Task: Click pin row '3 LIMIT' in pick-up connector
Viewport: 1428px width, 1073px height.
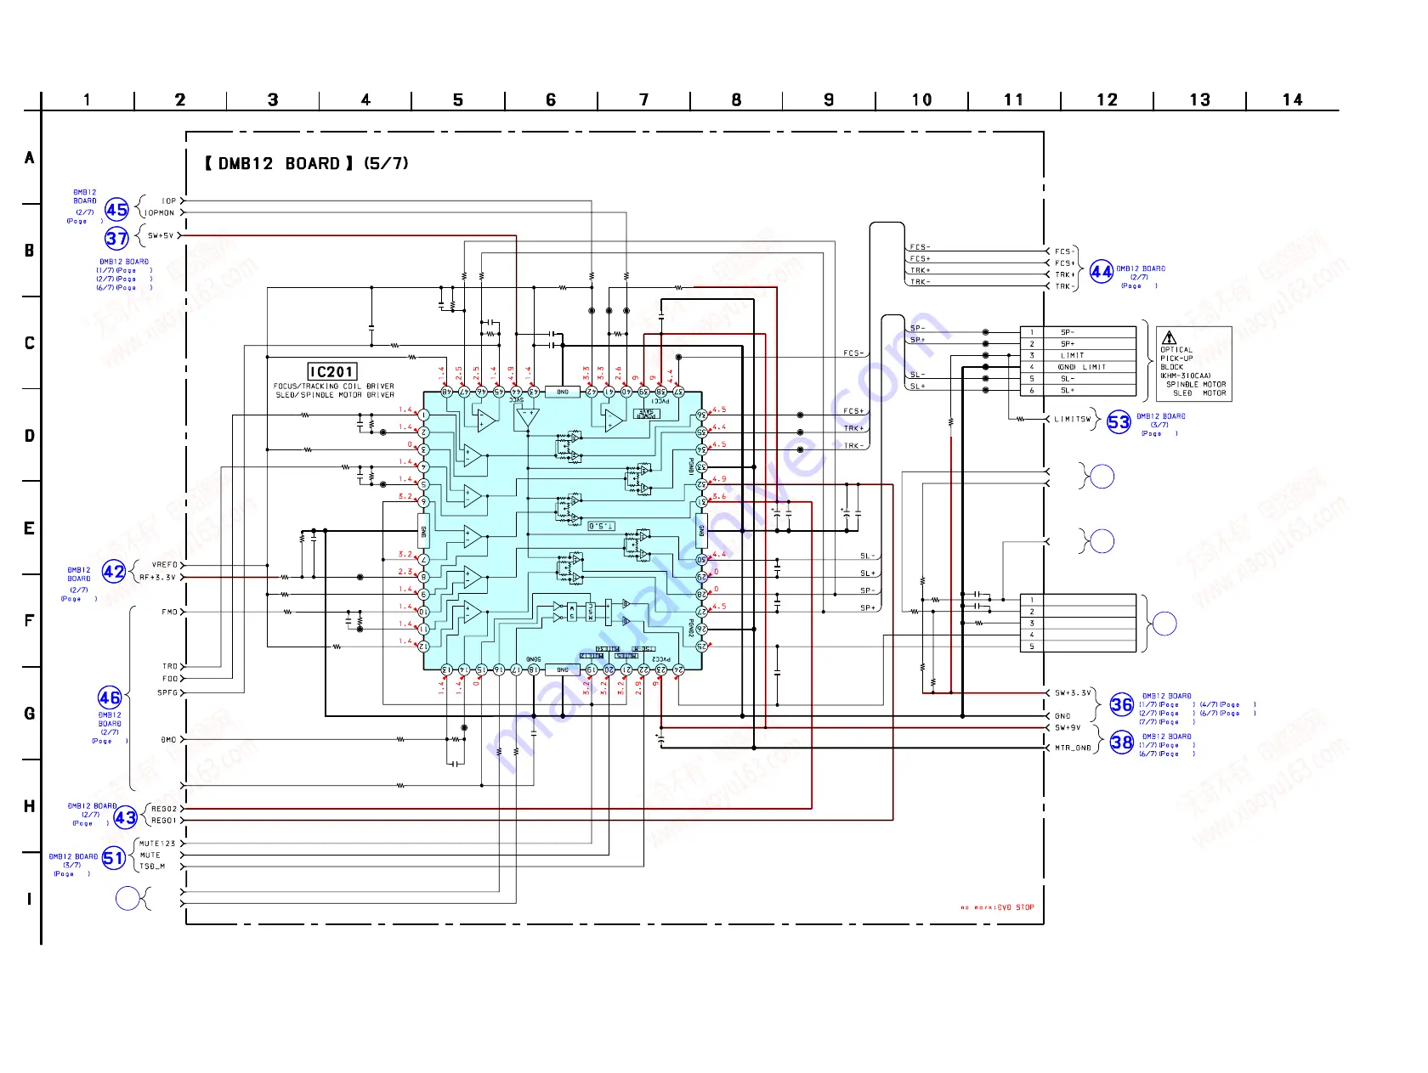Action: (x=1078, y=356)
